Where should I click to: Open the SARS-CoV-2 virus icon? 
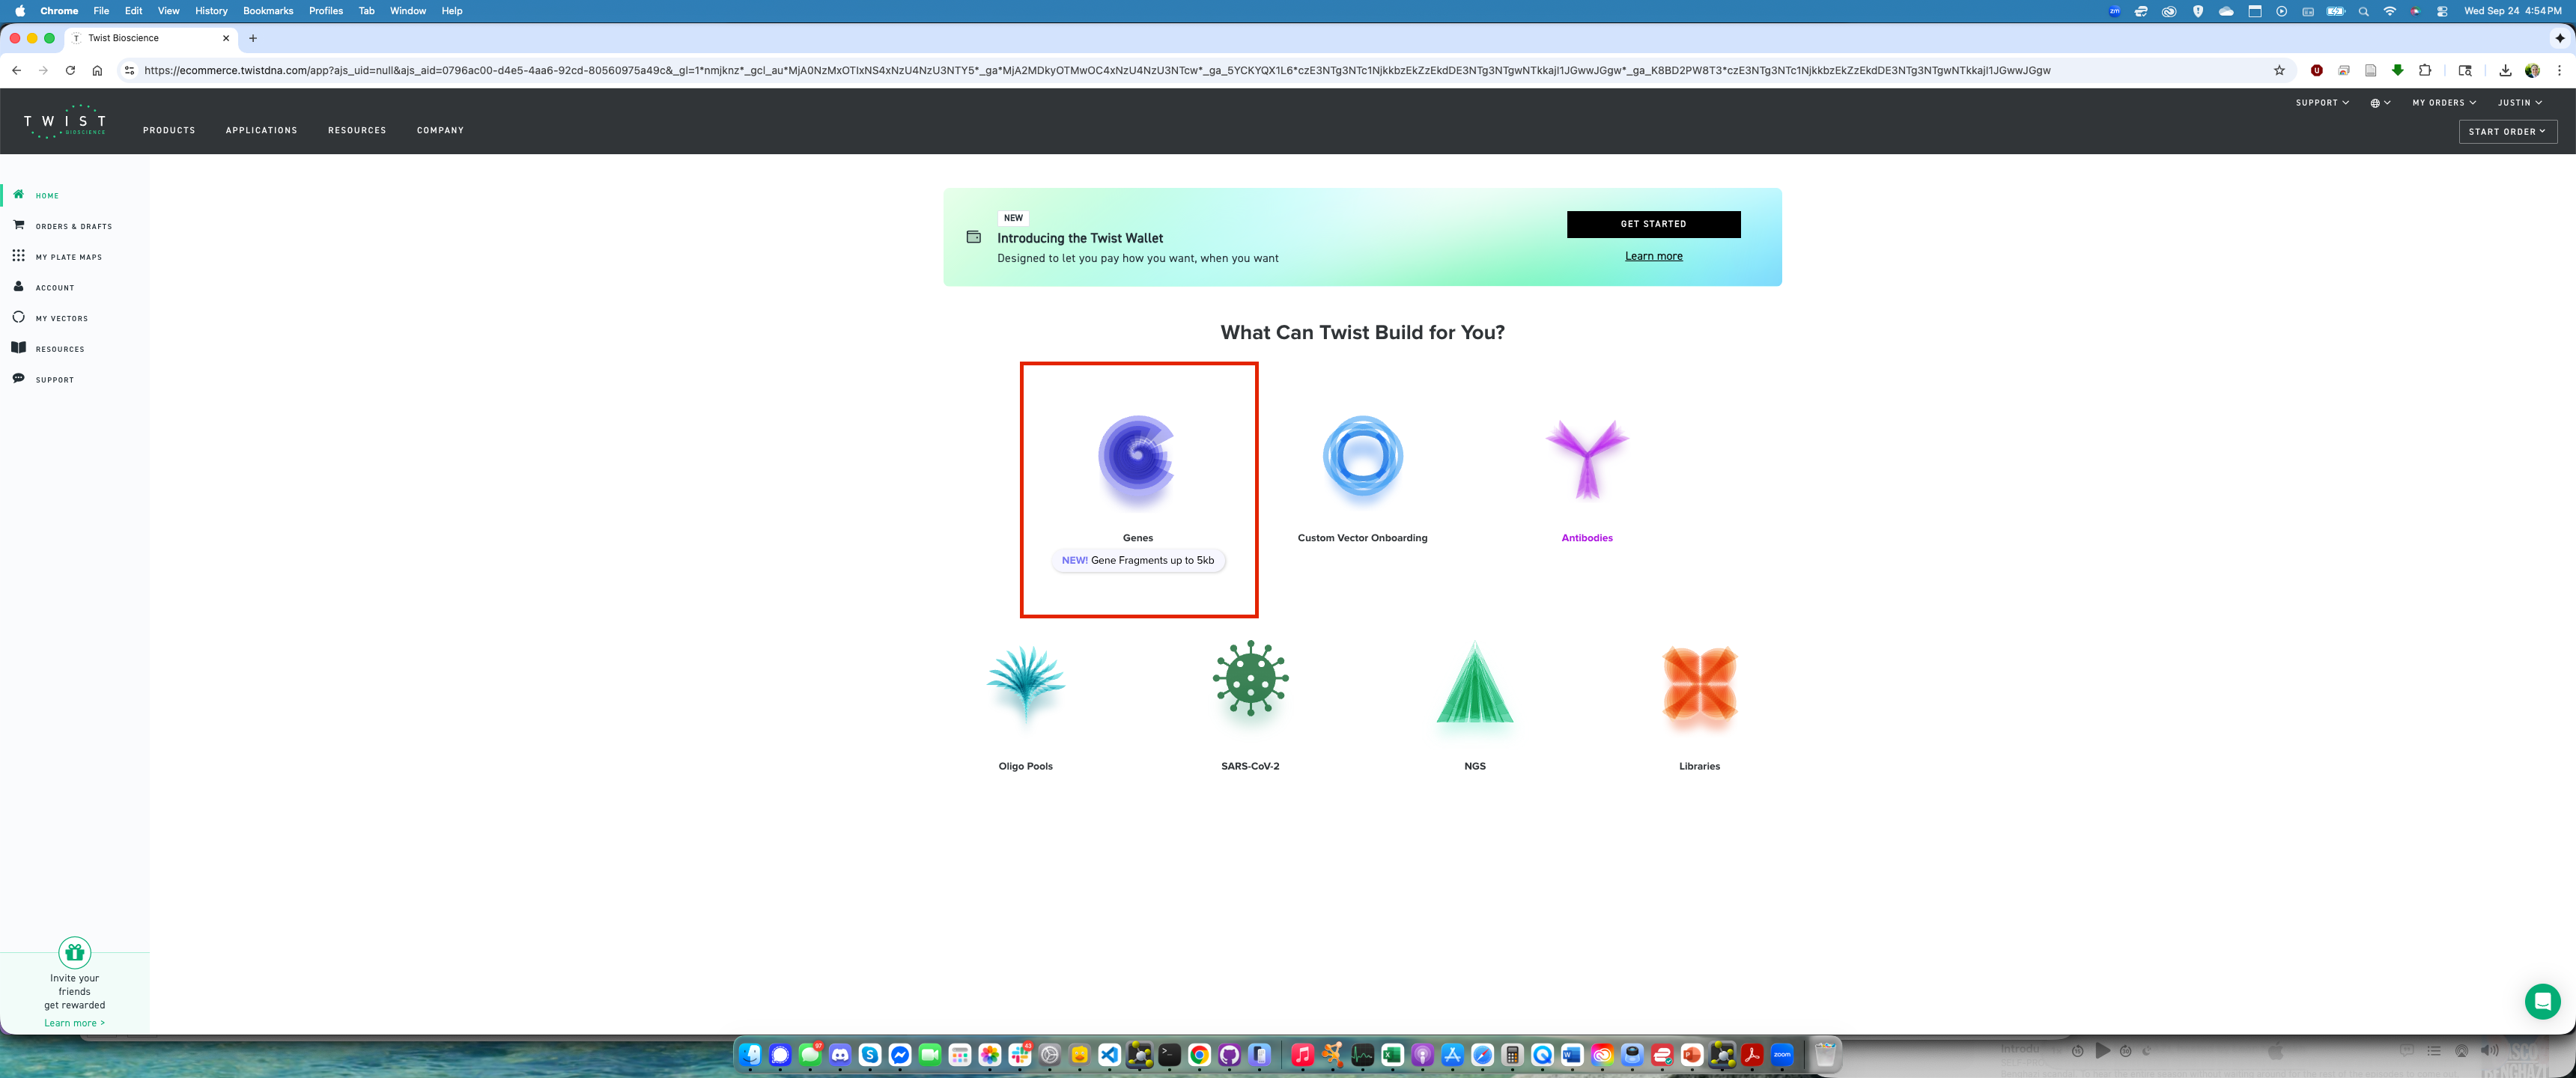(x=1250, y=678)
